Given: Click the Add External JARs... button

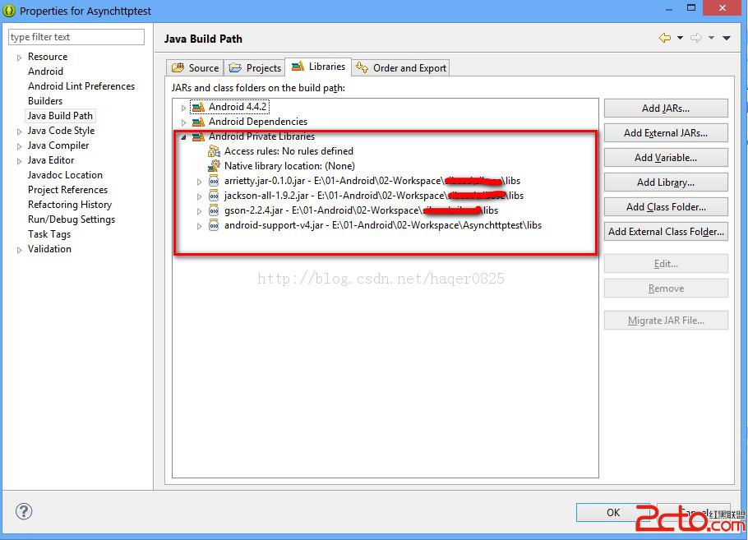Looking at the screenshot, I should pyautogui.click(x=666, y=133).
